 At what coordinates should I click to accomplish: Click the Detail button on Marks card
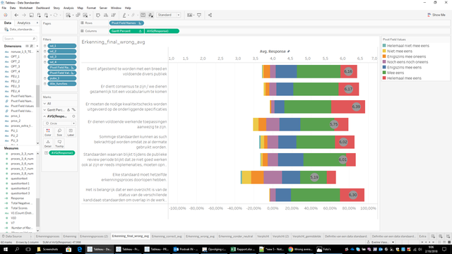[x=48, y=143]
